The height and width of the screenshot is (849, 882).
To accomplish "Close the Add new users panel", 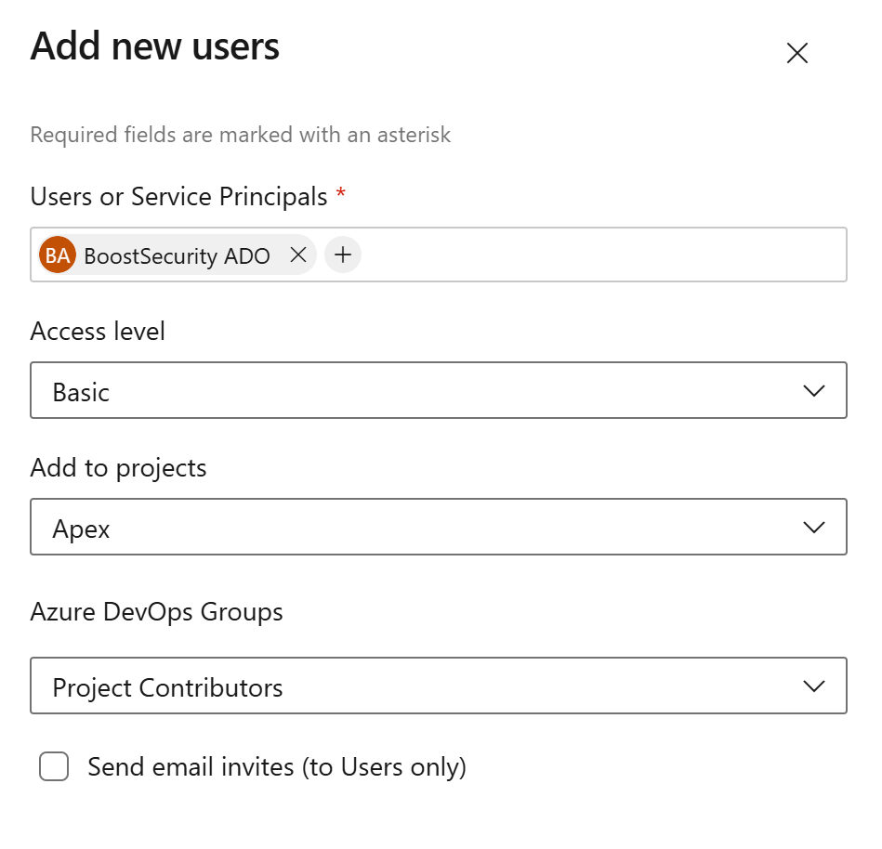I will (x=796, y=54).
